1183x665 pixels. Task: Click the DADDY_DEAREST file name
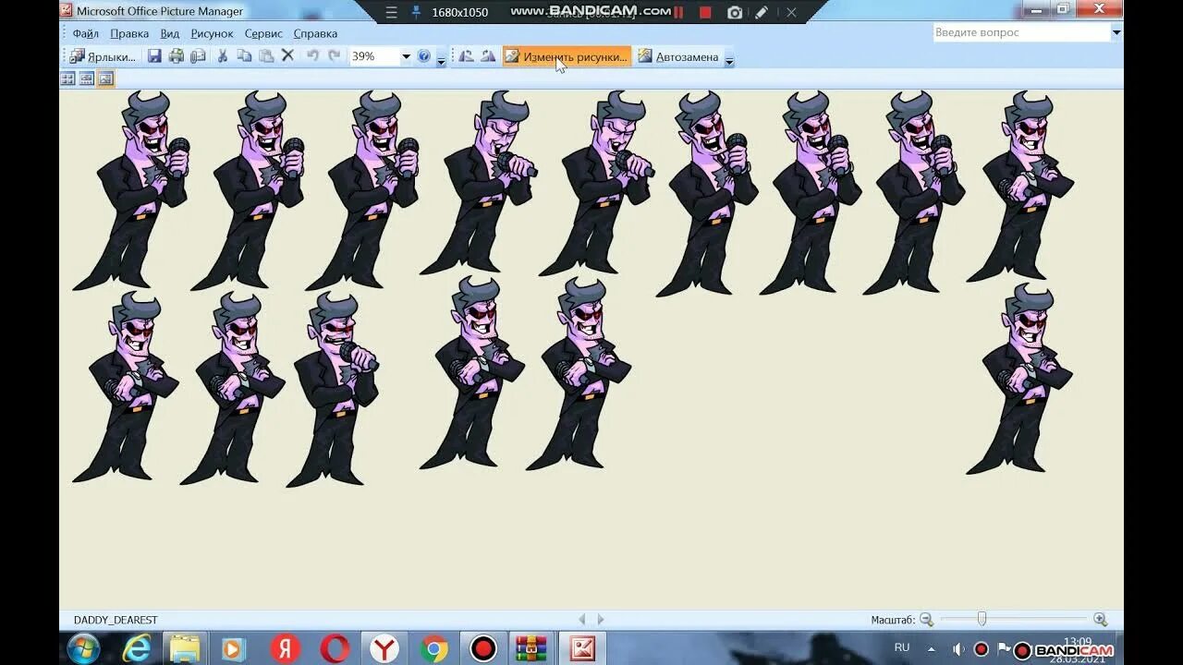[116, 620]
